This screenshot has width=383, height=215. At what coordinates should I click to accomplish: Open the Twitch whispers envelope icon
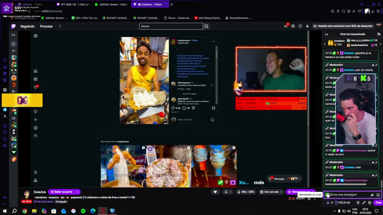pyautogui.click(x=293, y=26)
